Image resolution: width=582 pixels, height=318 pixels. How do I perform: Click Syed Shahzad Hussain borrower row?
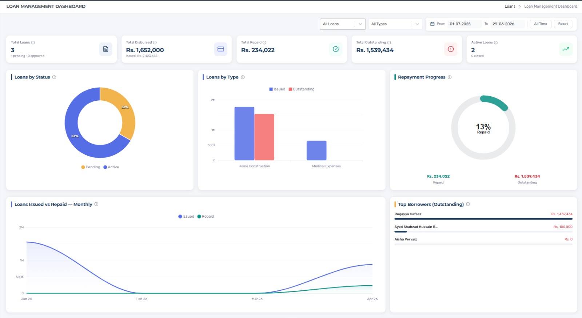pos(483,229)
